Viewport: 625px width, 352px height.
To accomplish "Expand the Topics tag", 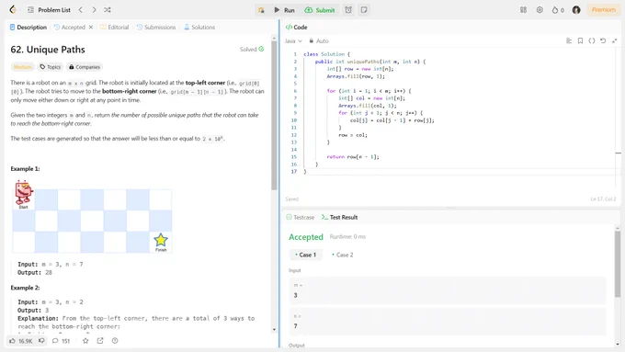I will click(51, 67).
